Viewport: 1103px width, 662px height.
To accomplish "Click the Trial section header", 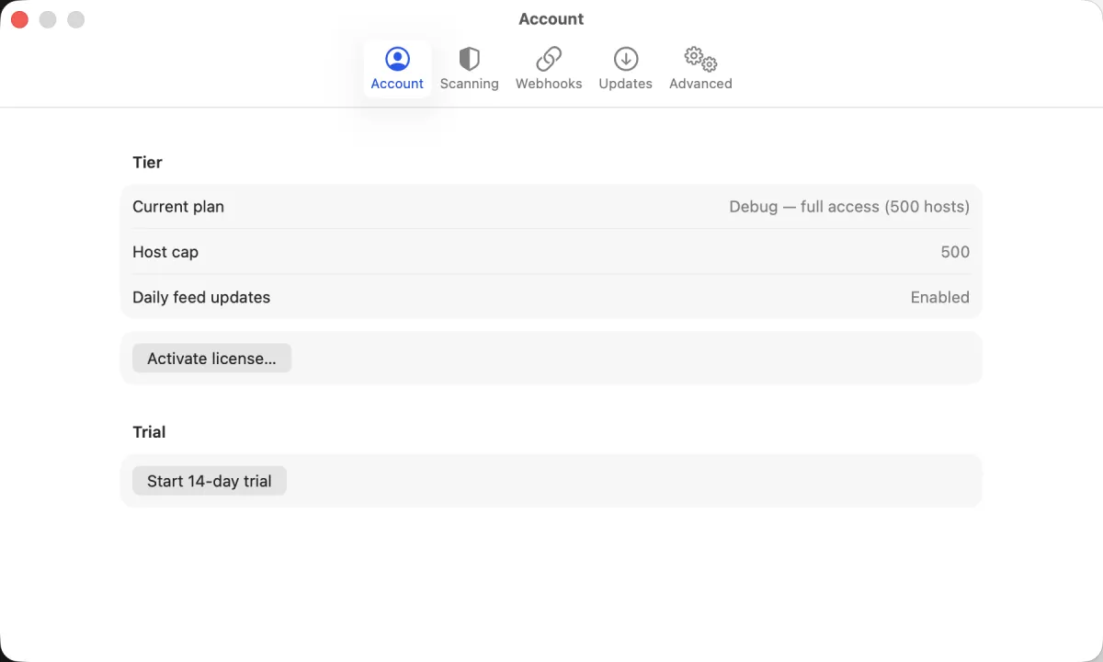I will [x=148, y=431].
